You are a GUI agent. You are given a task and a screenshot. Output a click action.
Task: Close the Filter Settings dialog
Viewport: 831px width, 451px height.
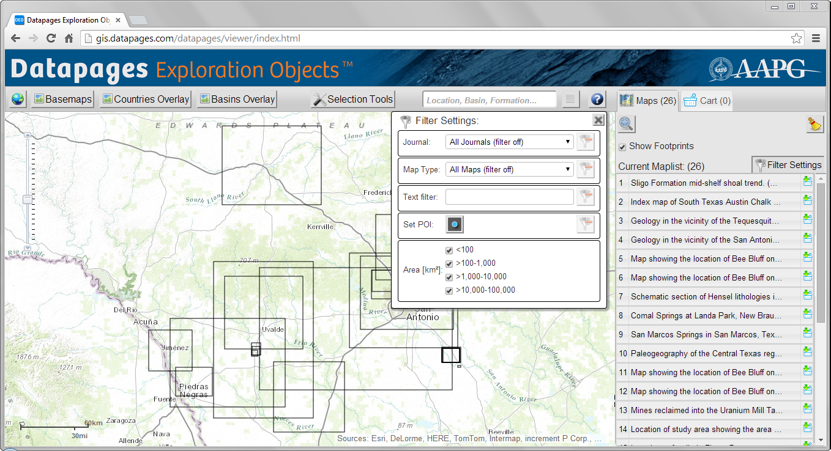(x=598, y=120)
